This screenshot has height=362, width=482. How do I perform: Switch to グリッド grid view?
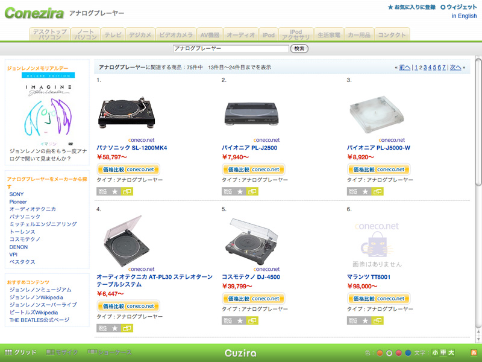tap(20, 352)
